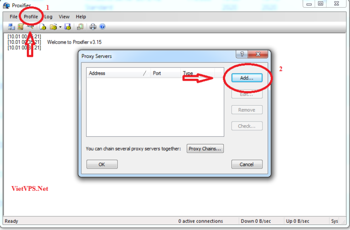The height and width of the screenshot is (230, 350).
Task: Open the File menu
Action: click(x=13, y=17)
